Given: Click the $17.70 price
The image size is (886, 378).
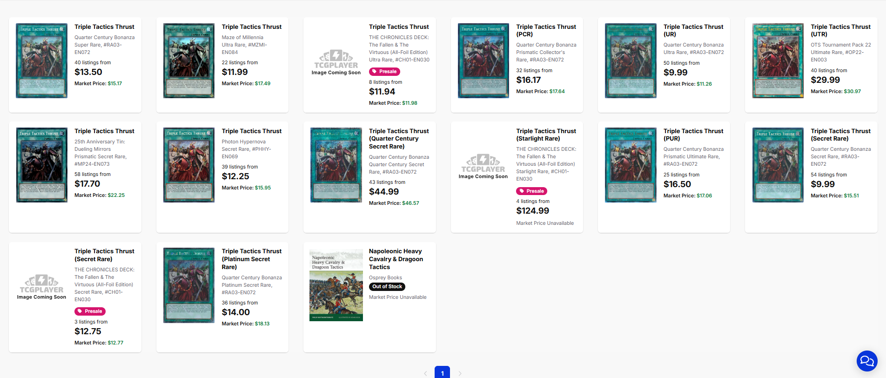Looking at the screenshot, I should (87, 184).
